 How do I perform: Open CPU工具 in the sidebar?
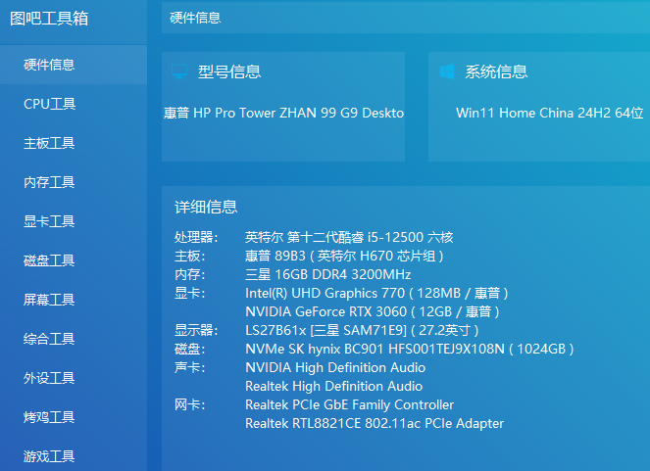[74, 104]
